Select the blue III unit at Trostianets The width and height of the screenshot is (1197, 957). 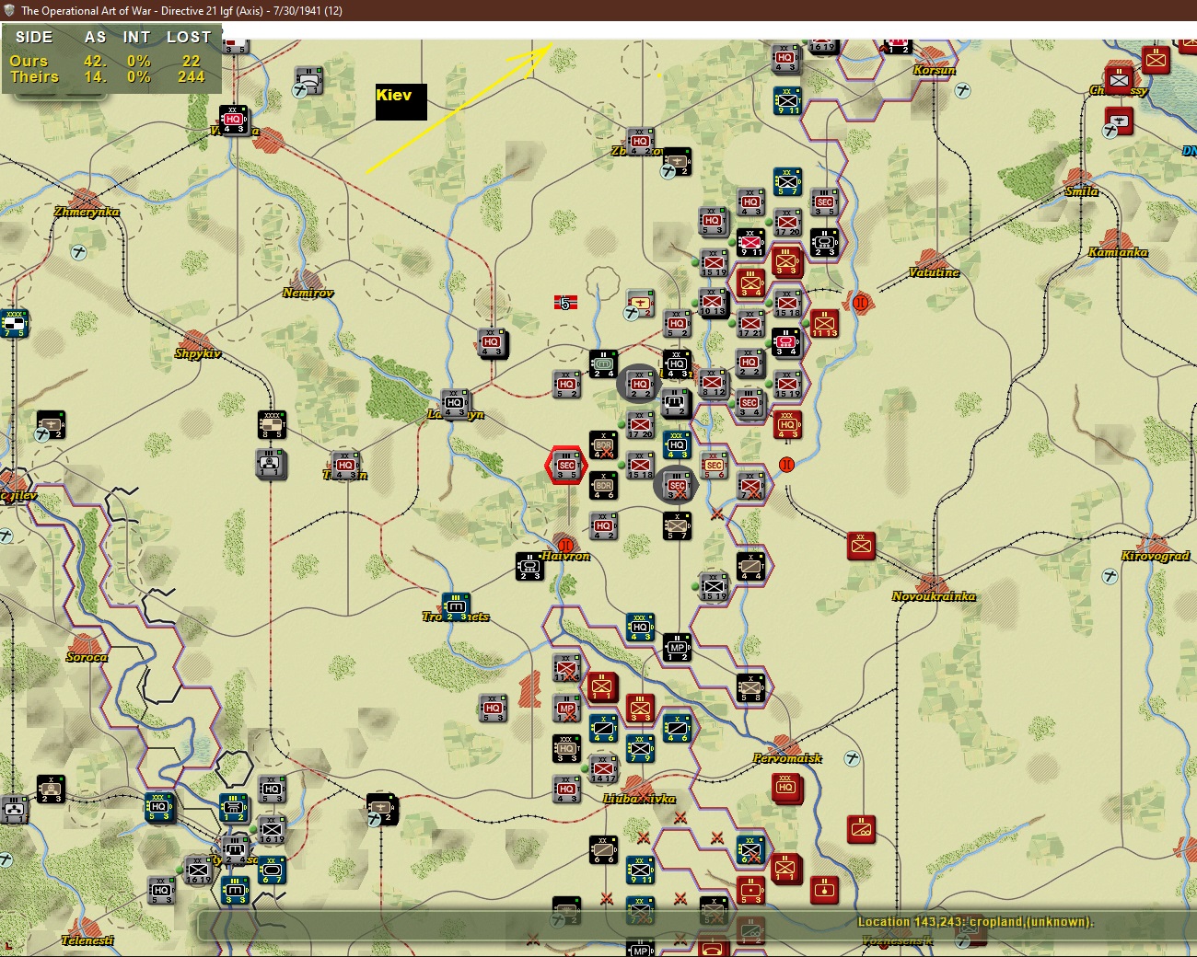click(456, 606)
